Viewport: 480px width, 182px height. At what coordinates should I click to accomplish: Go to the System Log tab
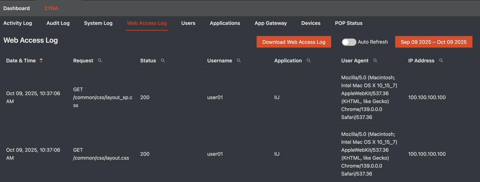(98, 23)
